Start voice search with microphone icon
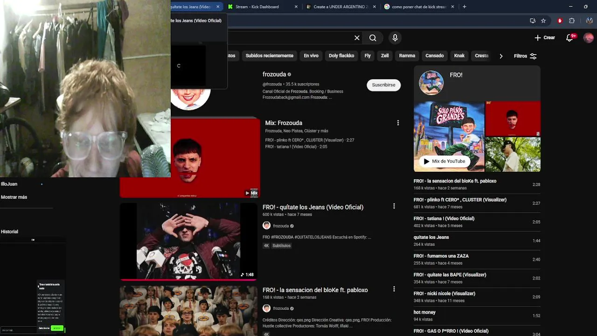This screenshot has width=597, height=336. (x=395, y=38)
